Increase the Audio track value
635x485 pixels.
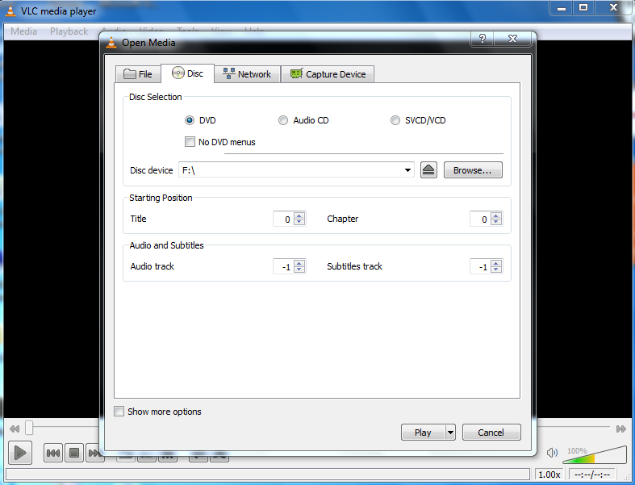click(299, 263)
